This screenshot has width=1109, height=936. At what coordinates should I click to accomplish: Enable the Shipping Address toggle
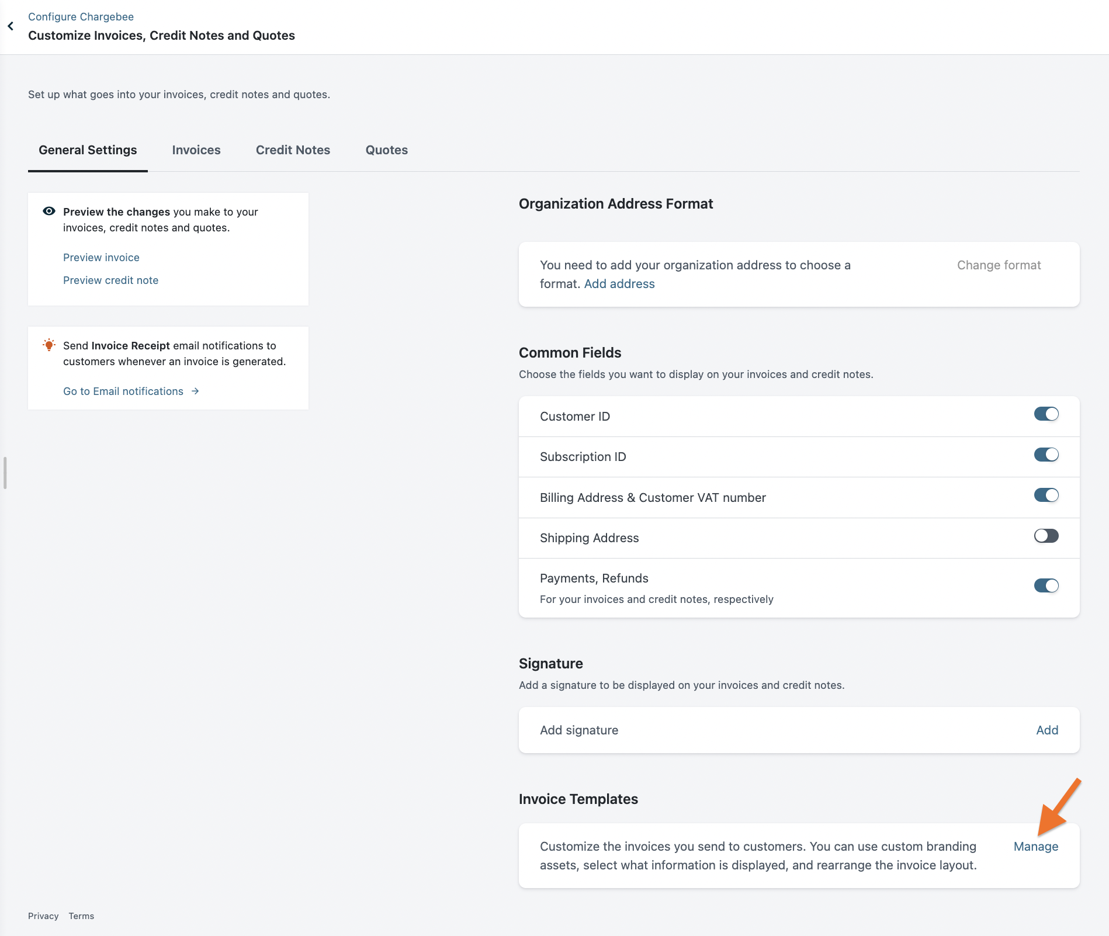click(1046, 536)
